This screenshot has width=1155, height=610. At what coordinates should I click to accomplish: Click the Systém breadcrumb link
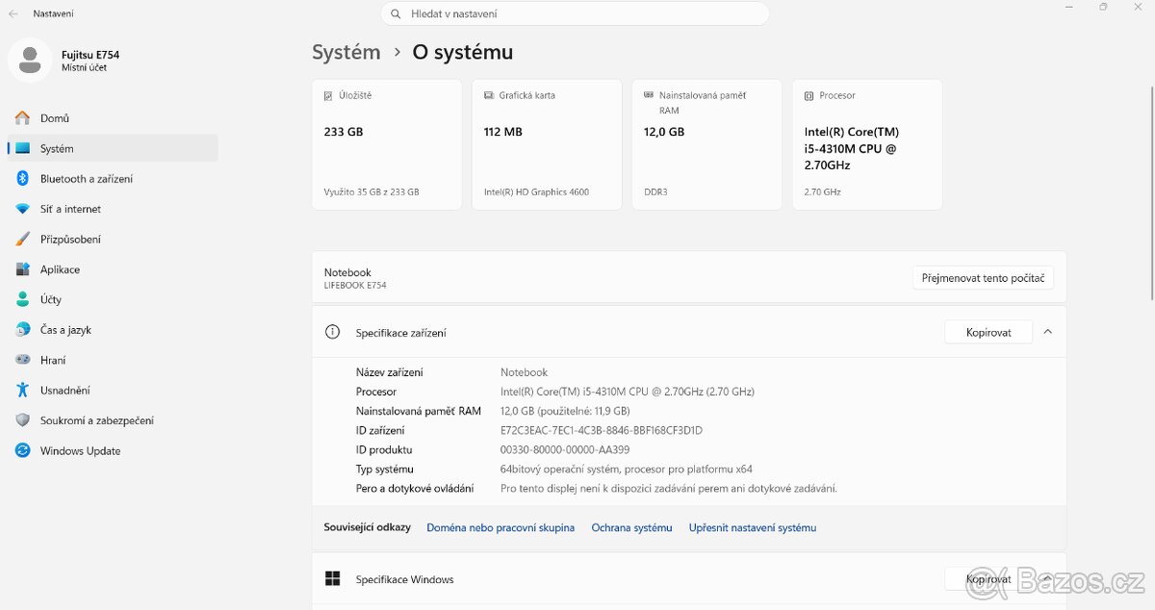pos(346,52)
